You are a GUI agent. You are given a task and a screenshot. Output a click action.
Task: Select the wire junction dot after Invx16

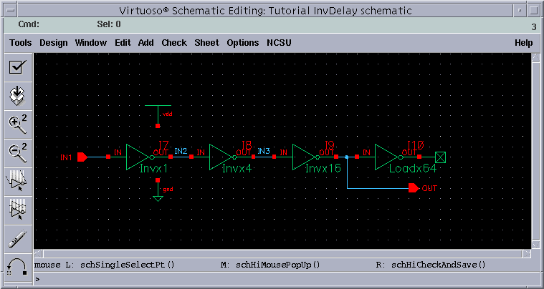click(x=347, y=157)
